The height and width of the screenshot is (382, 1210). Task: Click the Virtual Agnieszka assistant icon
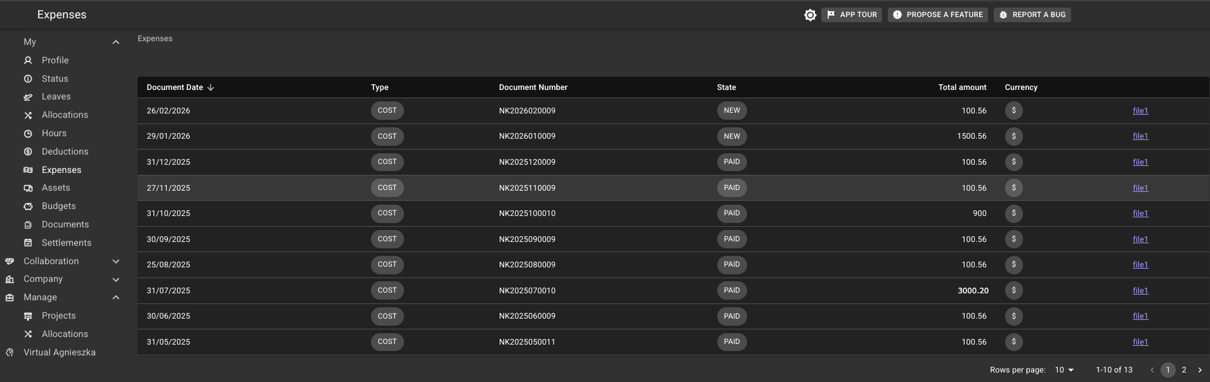10,352
